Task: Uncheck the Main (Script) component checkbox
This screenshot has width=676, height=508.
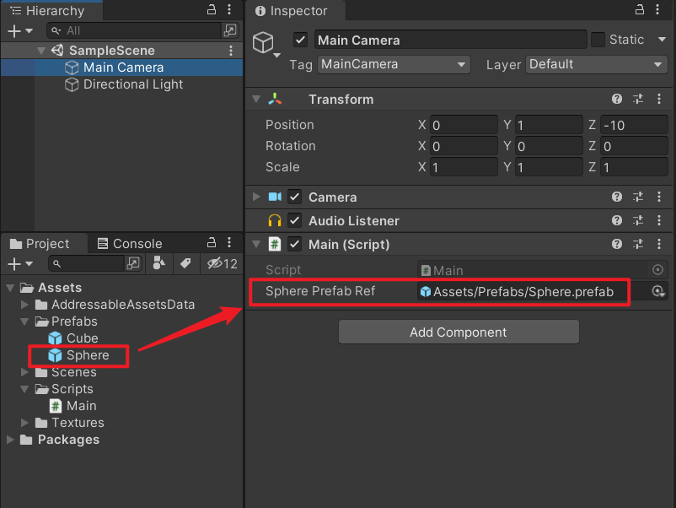Action: 294,245
